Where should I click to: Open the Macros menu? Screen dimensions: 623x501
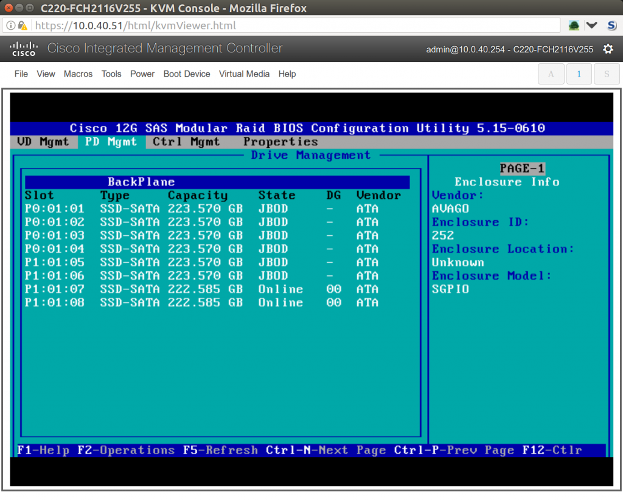(x=78, y=74)
